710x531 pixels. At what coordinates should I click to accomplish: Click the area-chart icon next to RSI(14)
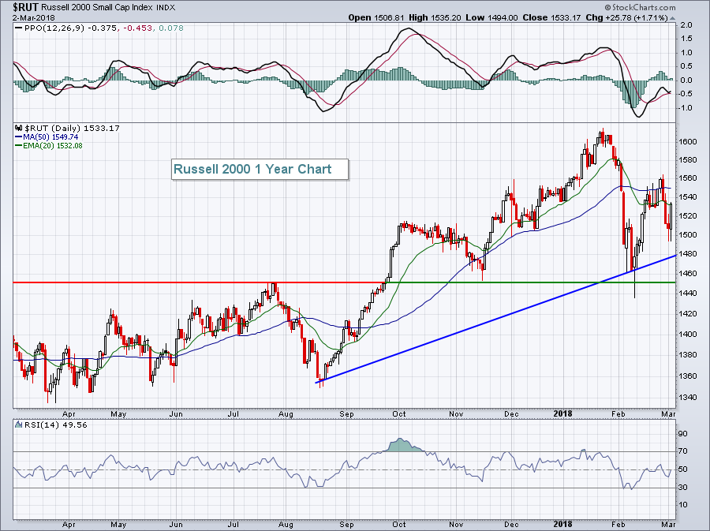point(19,424)
